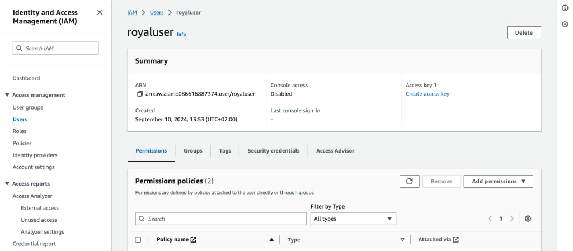Click page number 1 in pagination
Viewport: 573px width, 251px height.
click(x=501, y=219)
